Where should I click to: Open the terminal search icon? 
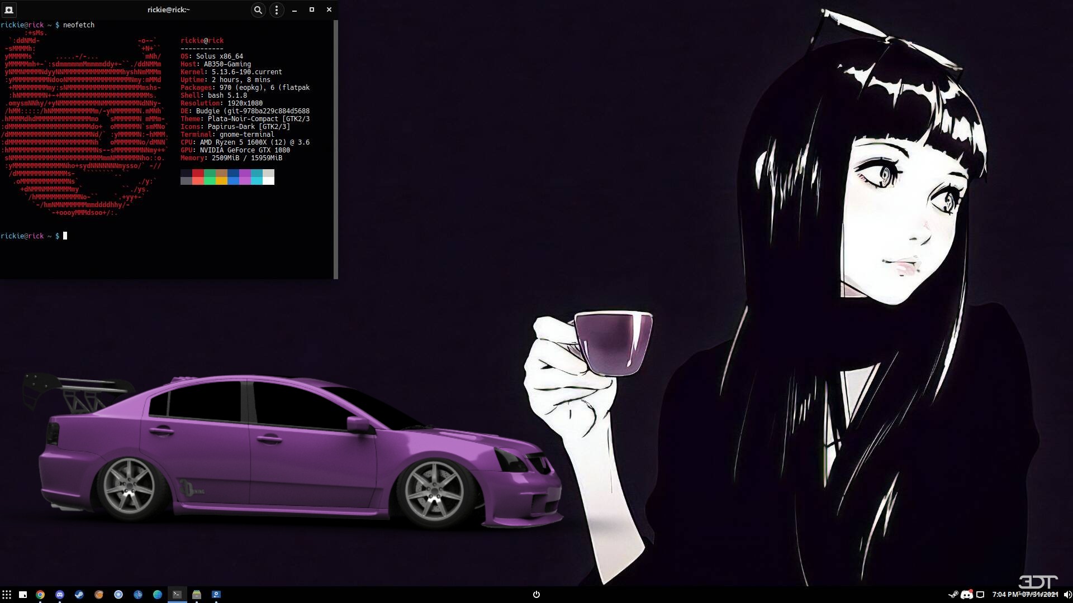[258, 10]
